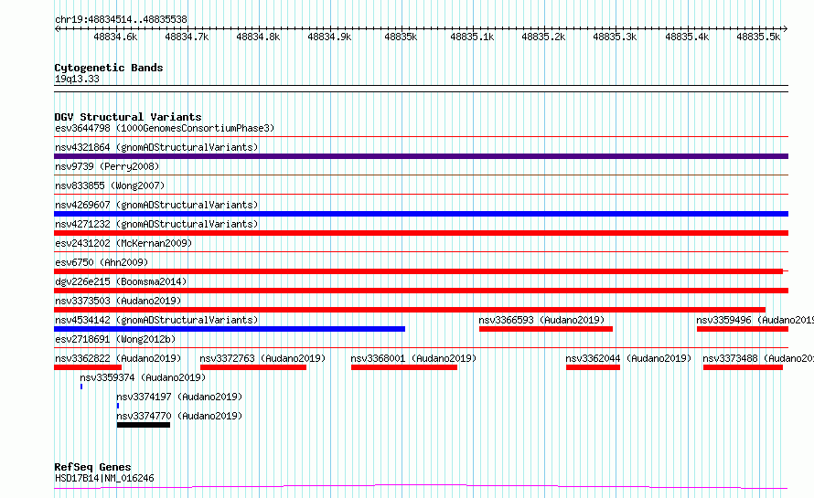This screenshot has width=814, height=498.
Task: Click the nsv3362822 (Audano2019) label
Action: pos(118,358)
